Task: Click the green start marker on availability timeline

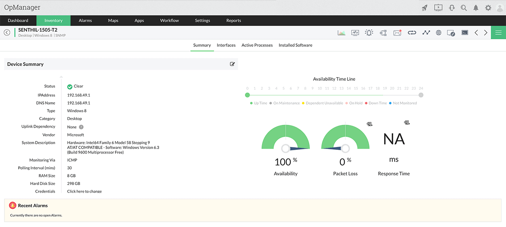Action: (247, 95)
